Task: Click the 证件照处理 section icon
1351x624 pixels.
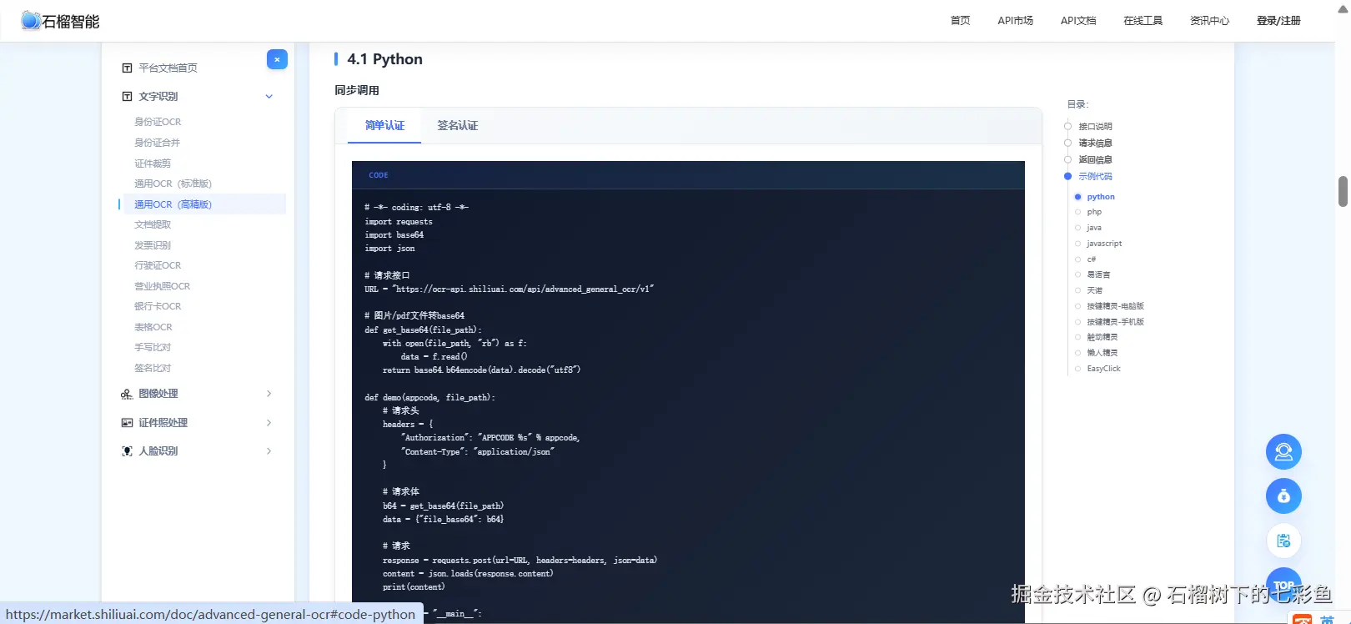Action: [127, 423]
